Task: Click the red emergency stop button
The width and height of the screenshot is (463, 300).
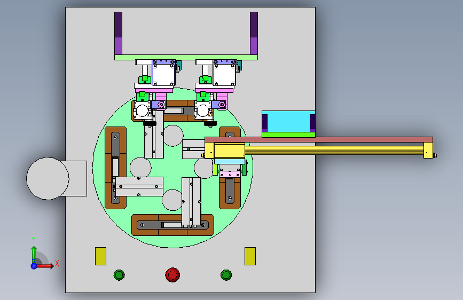Action: [x=172, y=275]
